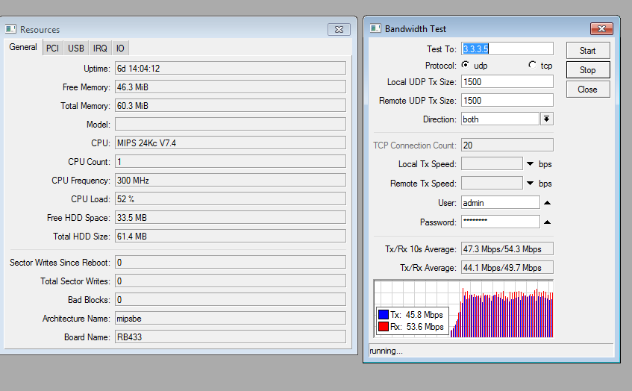Click the blue Tx color swatch in the legend
Image resolution: width=632 pixels, height=391 pixels.
pos(384,315)
